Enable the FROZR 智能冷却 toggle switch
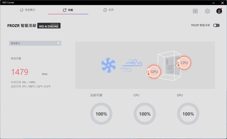This screenshot has height=139, width=227. (216, 25)
